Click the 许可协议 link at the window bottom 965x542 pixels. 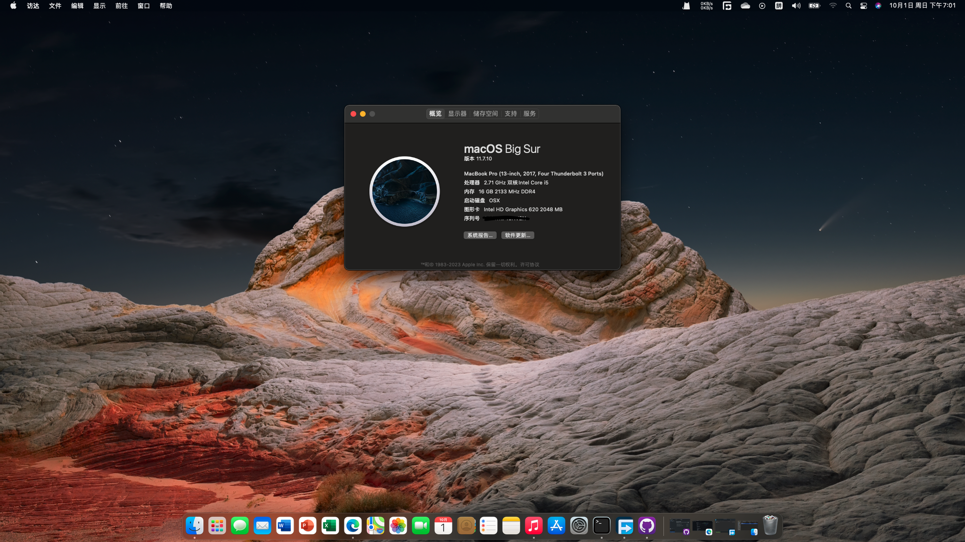click(x=530, y=264)
